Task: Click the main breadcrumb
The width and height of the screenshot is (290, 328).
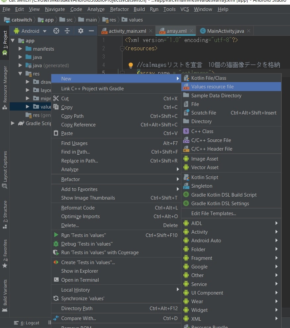Action: click(87, 20)
